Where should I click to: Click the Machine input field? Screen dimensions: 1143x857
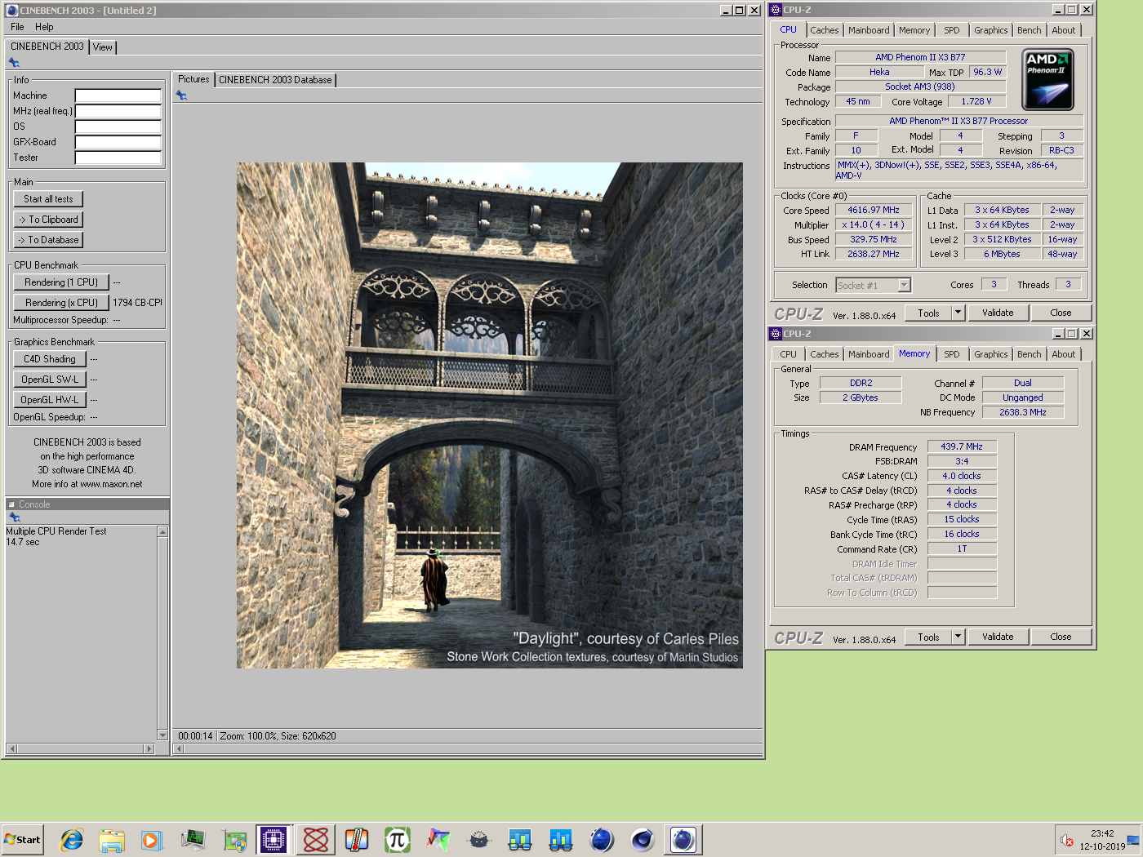118,95
